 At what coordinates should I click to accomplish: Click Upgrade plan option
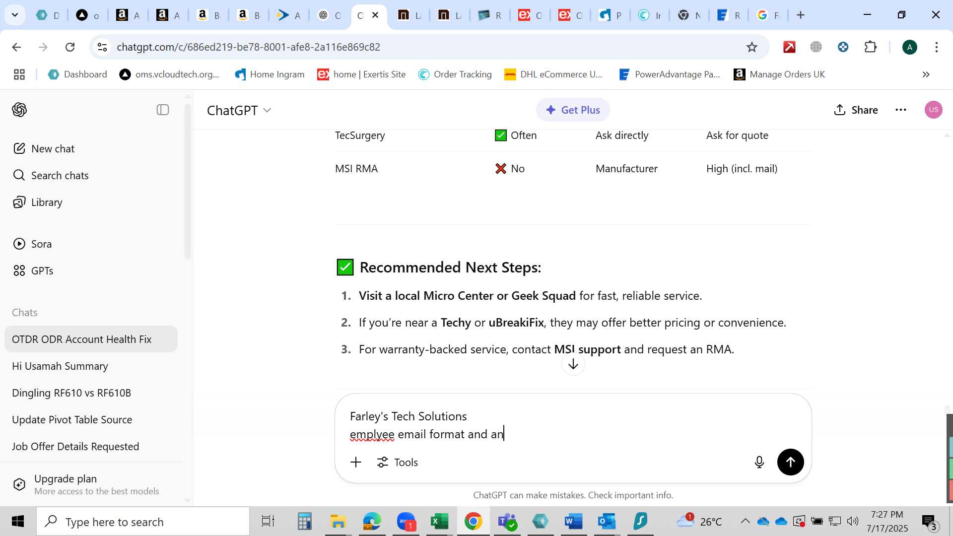(91, 484)
